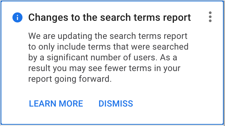Click the text 'by a significant number of users'
The height and width of the screenshot is (126, 225).
click(92, 58)
